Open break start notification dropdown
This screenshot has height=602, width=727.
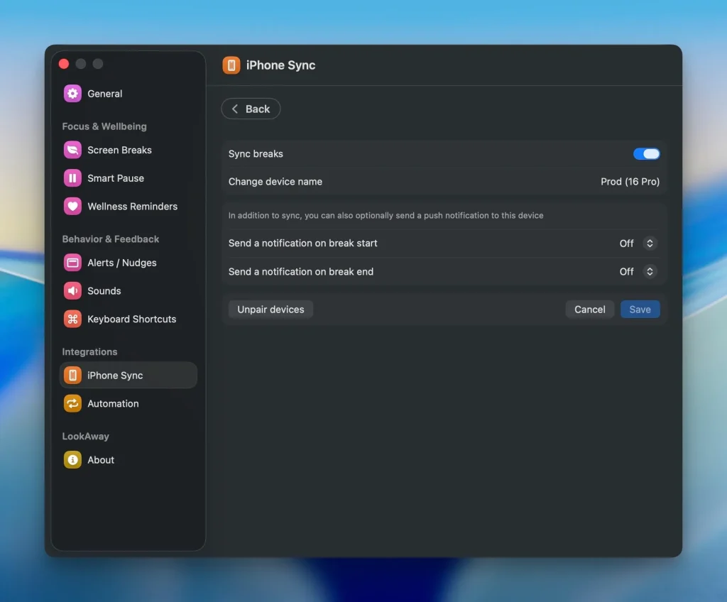pos(649,243)
